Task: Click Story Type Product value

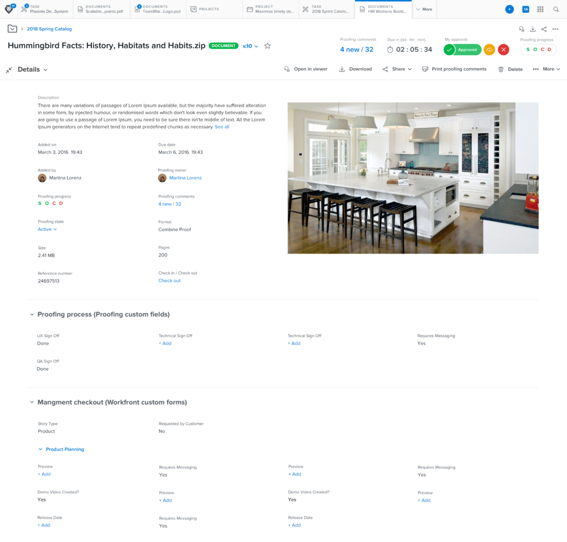Action: coord(47,431)
